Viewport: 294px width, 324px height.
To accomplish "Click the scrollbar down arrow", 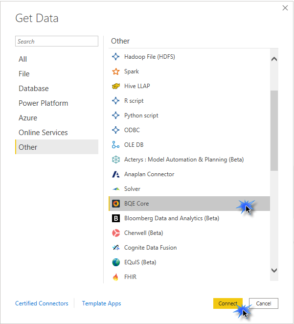I will click(x=274, y=270).
